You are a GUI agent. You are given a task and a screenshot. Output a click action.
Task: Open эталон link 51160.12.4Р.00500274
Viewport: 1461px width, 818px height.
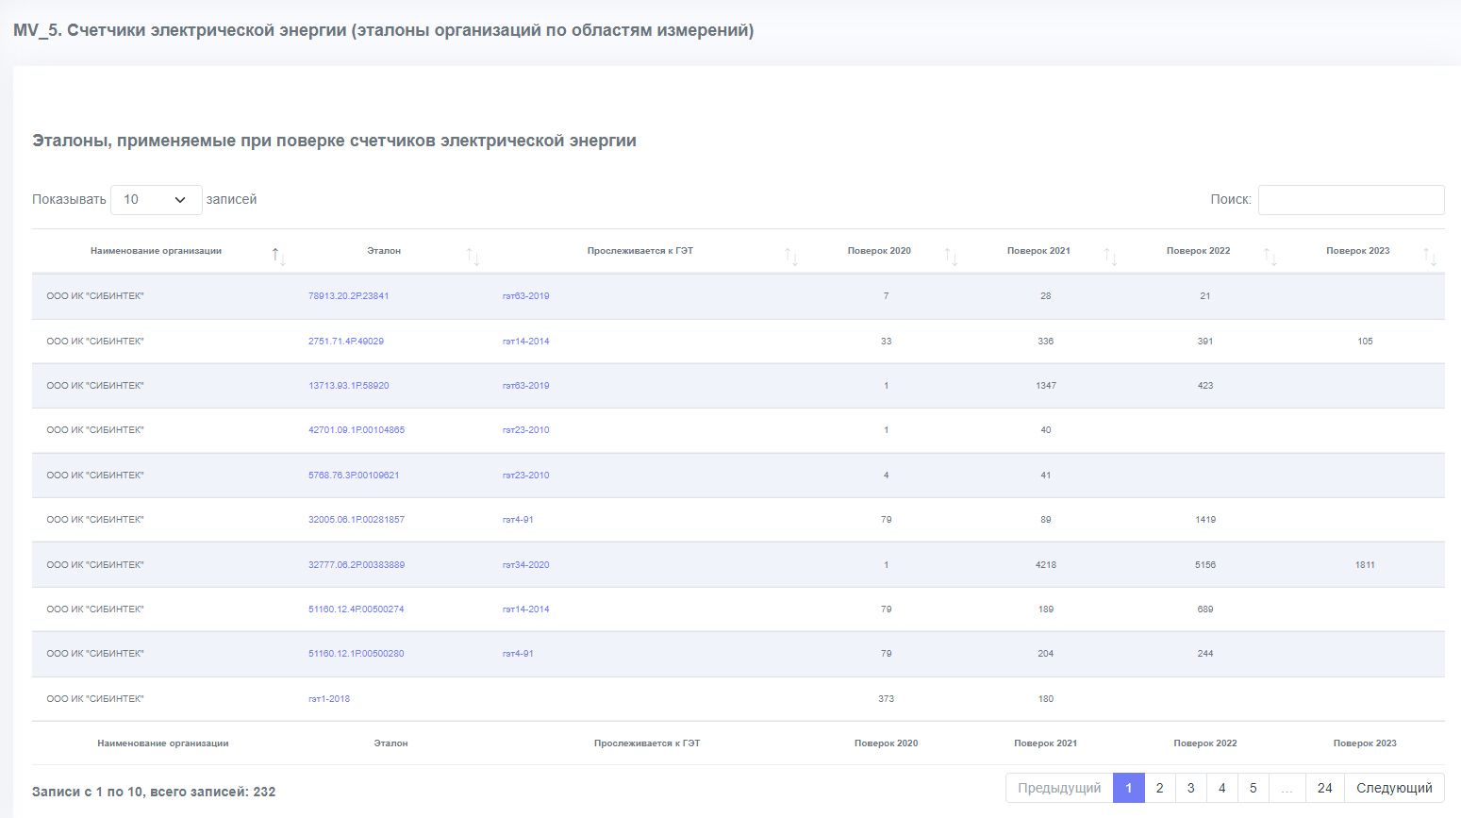(x=356, y=609)
